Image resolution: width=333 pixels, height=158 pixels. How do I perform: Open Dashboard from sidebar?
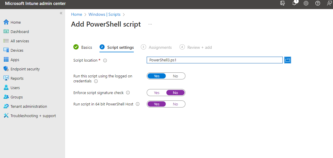pos(20,32)
